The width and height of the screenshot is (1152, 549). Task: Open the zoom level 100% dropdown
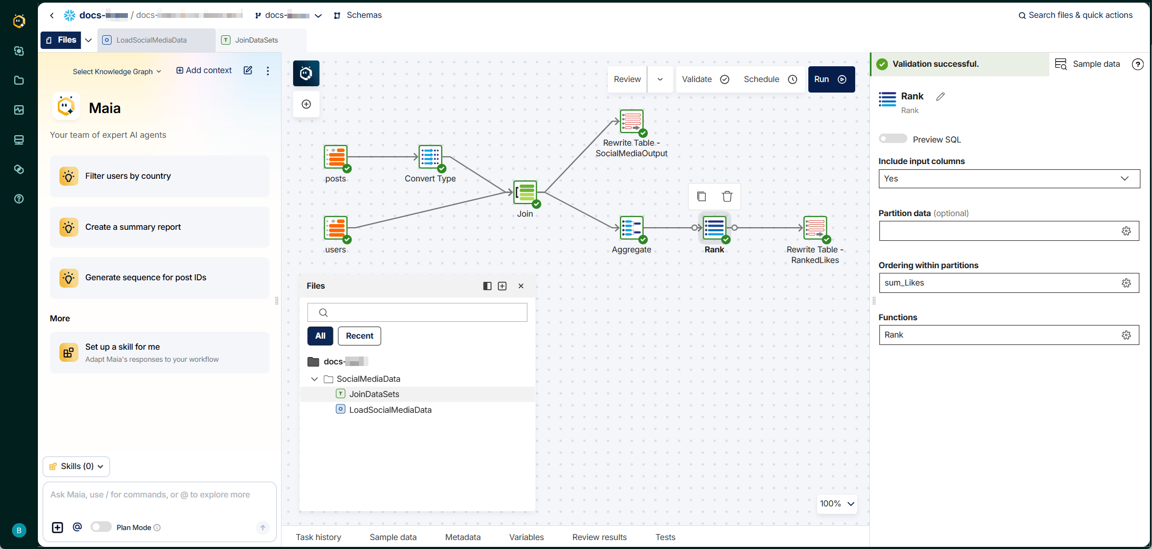[837, 504]
